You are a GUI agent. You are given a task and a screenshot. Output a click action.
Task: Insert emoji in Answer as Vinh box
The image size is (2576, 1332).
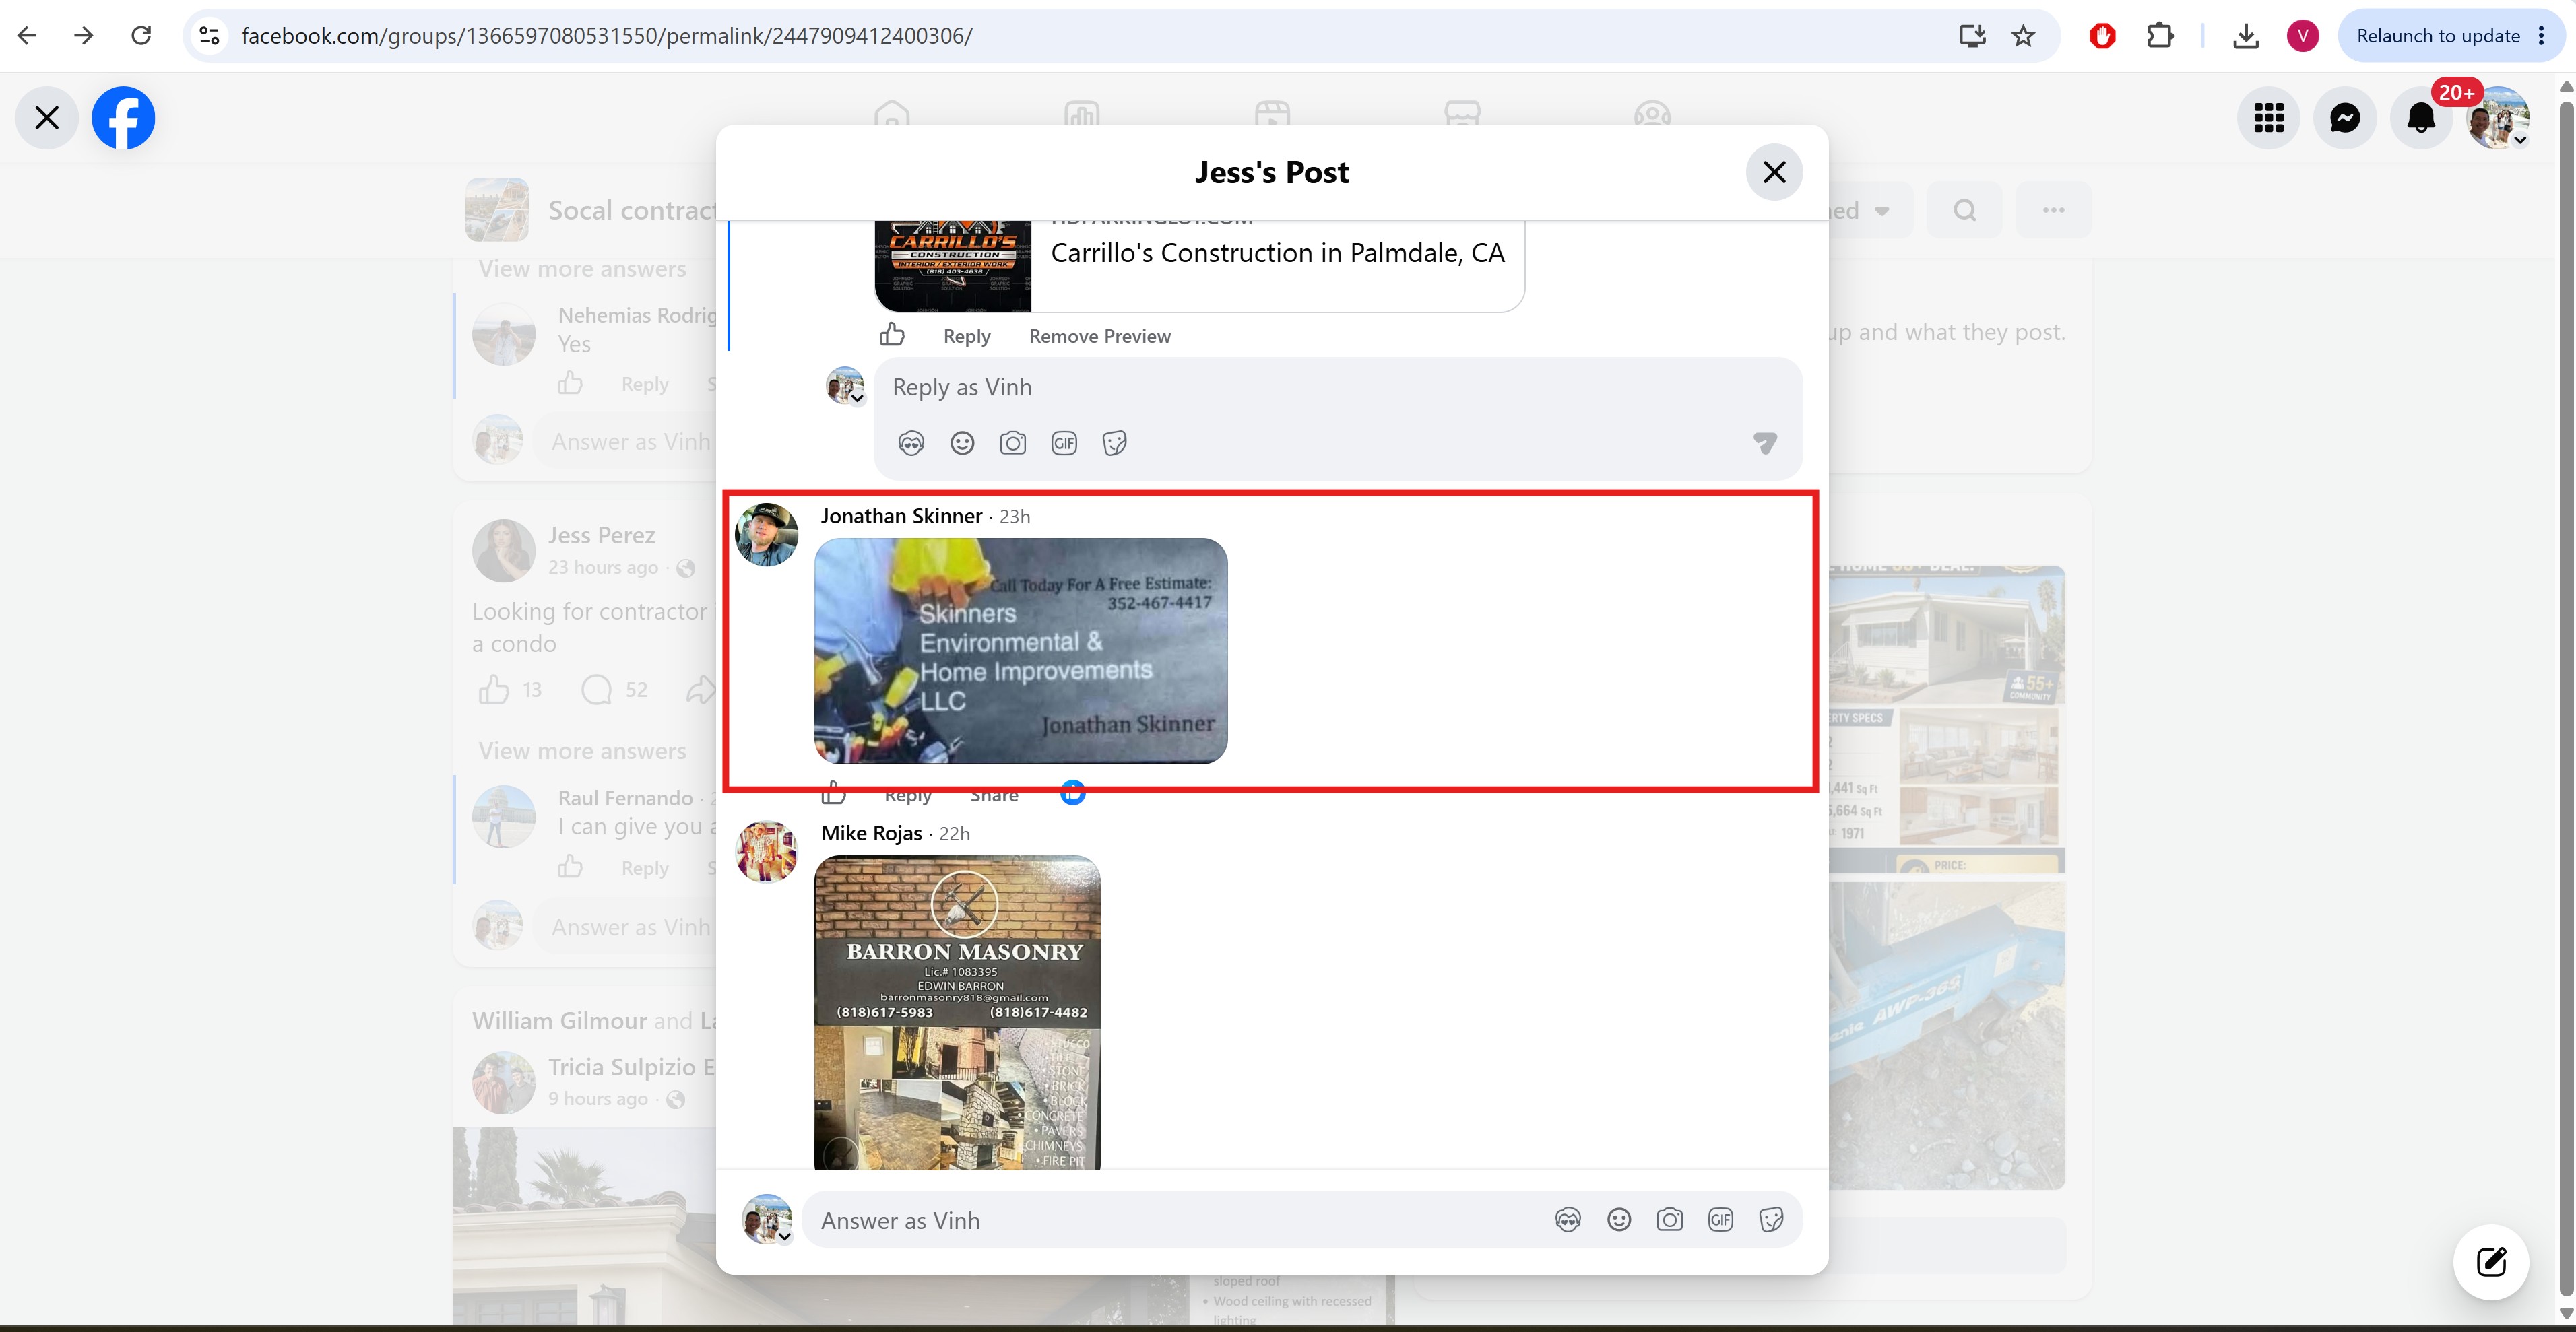pyautogui.click(x=1619, y=1220)
